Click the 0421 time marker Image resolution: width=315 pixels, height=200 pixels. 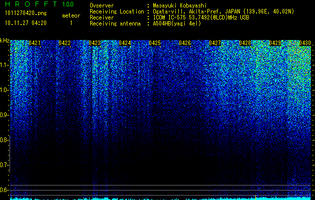coord(35,43)
